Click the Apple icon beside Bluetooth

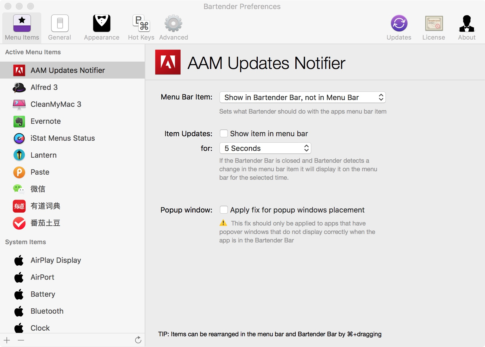pos(19,311)
